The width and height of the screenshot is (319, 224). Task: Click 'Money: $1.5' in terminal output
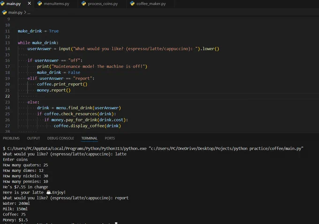click(15, 220)
